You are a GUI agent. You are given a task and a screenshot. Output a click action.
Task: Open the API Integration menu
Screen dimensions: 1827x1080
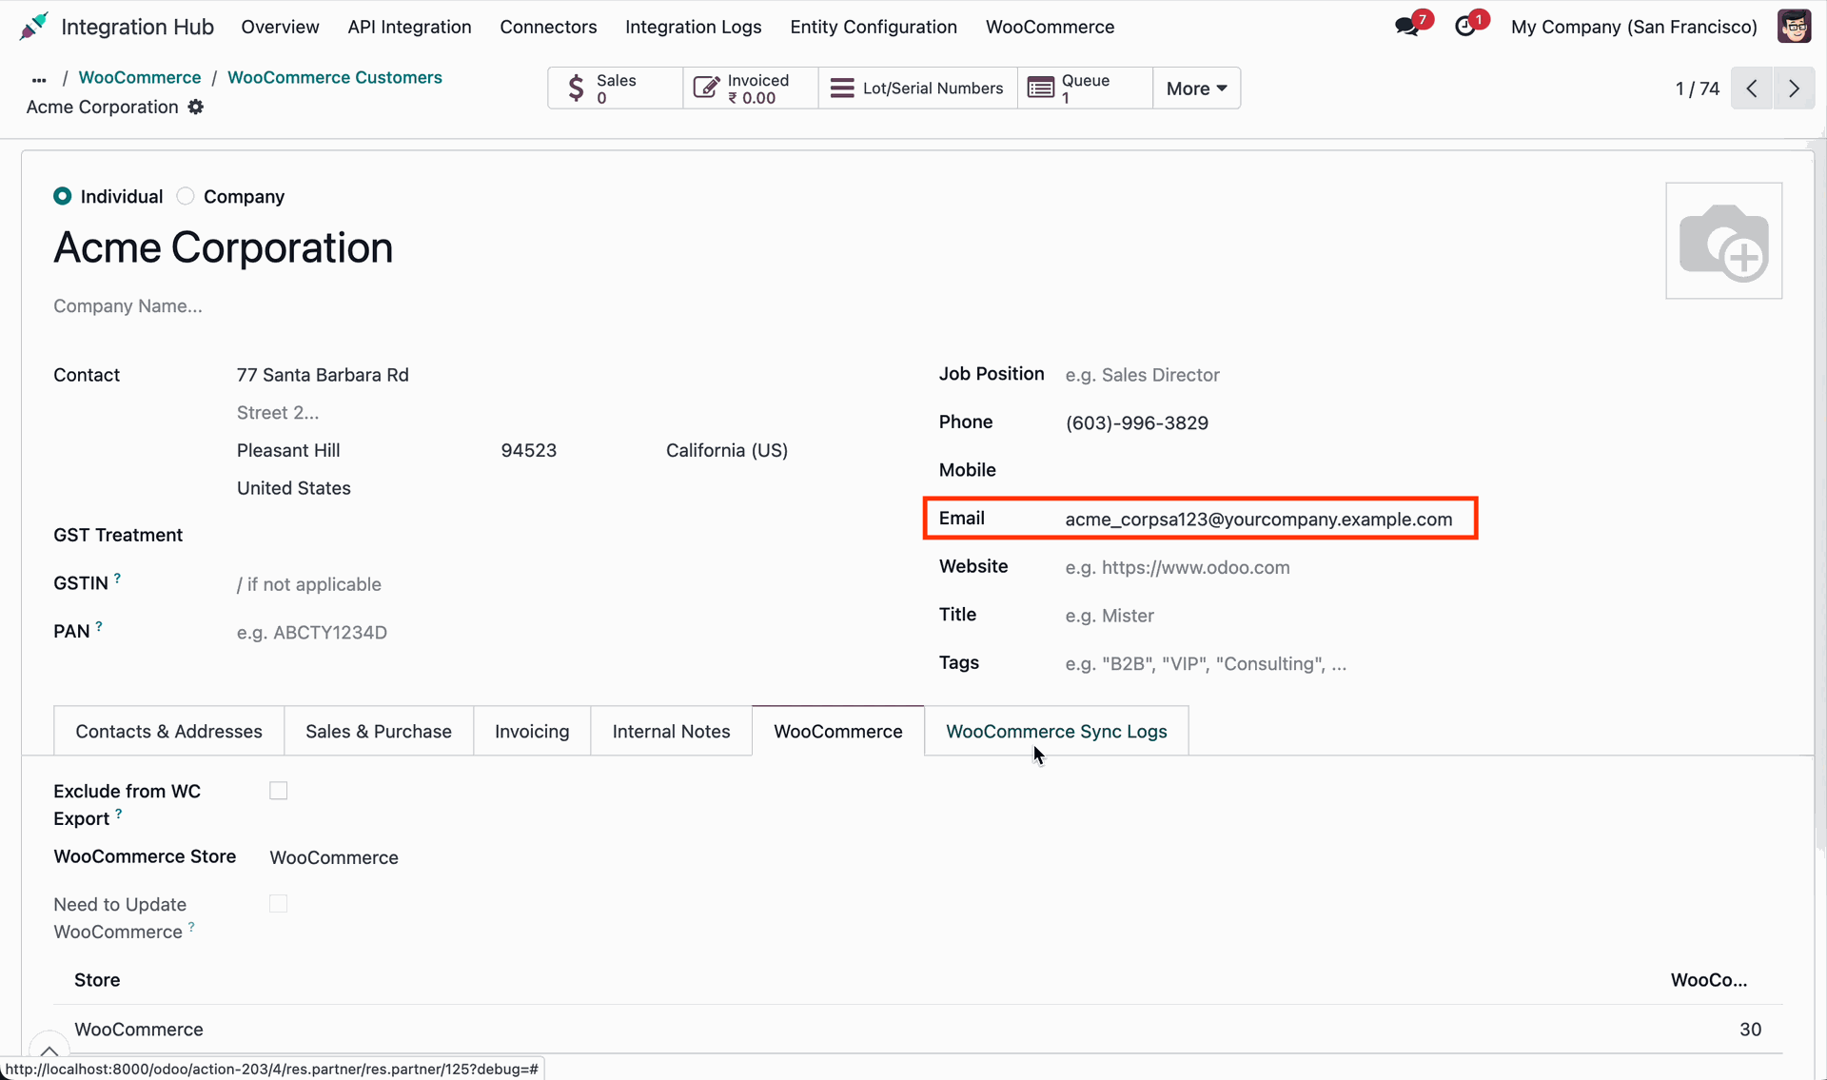click(x=409, y=27)
